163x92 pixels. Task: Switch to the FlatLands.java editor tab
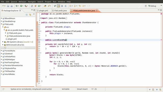coord(60,10)
